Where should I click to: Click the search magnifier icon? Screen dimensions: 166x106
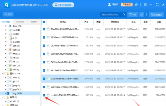pos(124,15)
